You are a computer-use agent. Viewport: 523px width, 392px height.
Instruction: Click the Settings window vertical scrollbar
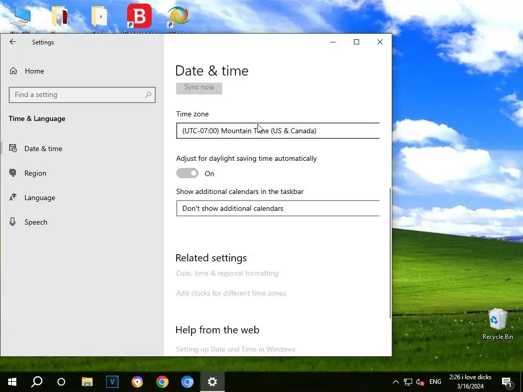(390, 253)
